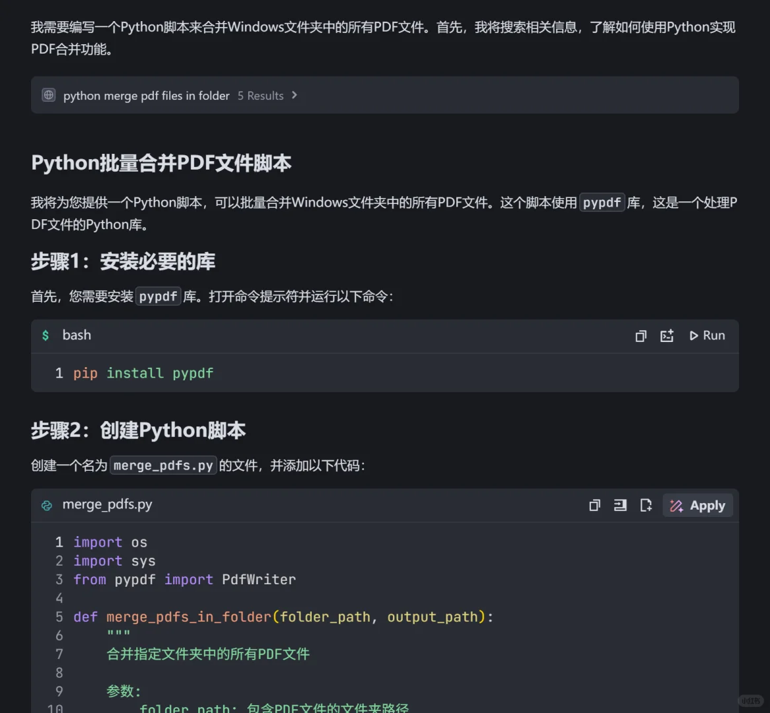Click the $ shell icon in bash header
The image size is (770, 713).
(45, 335)
